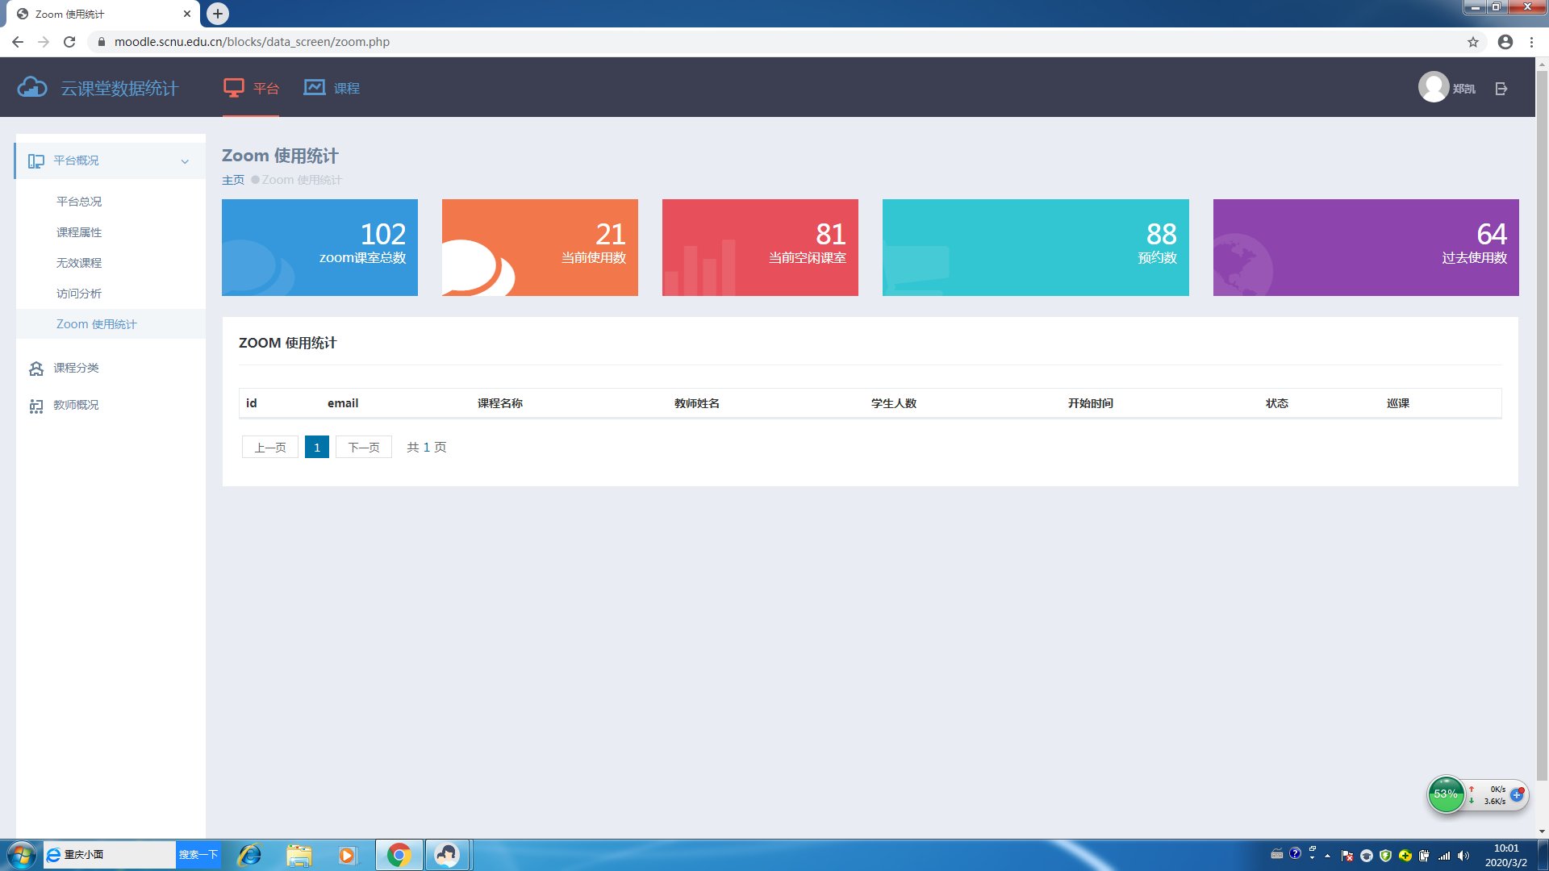Click the Chrome icon in the taskbar

coord(399,855)
